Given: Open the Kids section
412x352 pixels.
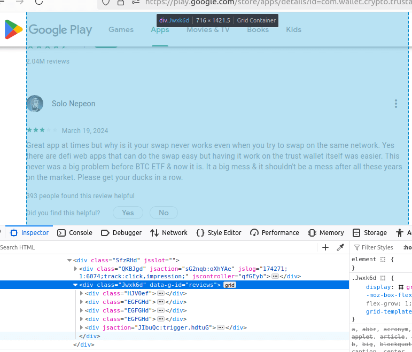Looking at the screenshot, I should coord(293,29).
